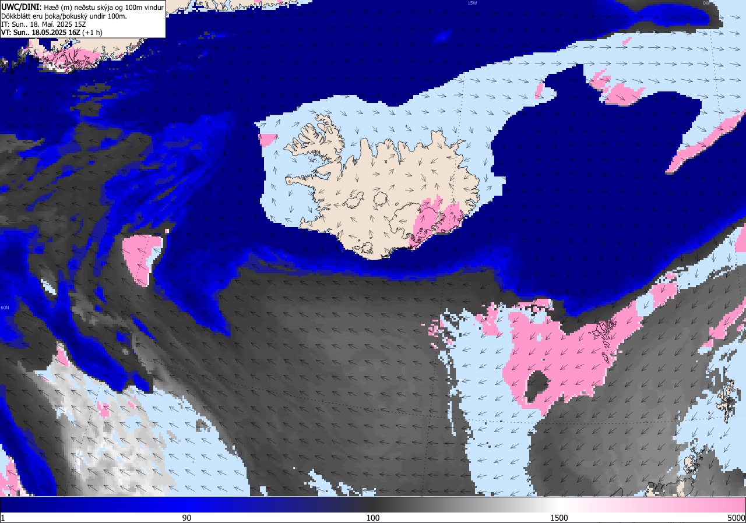Click the '5000' label on the color scale
This screenshot has height=523, width=746.
pos(736,518)
